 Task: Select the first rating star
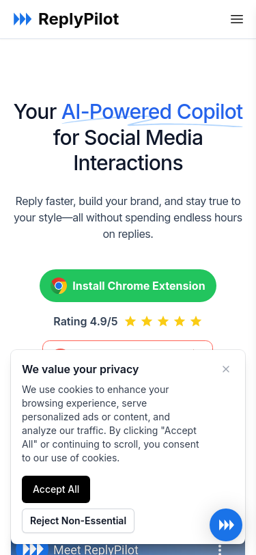click(x=130, y=321)
